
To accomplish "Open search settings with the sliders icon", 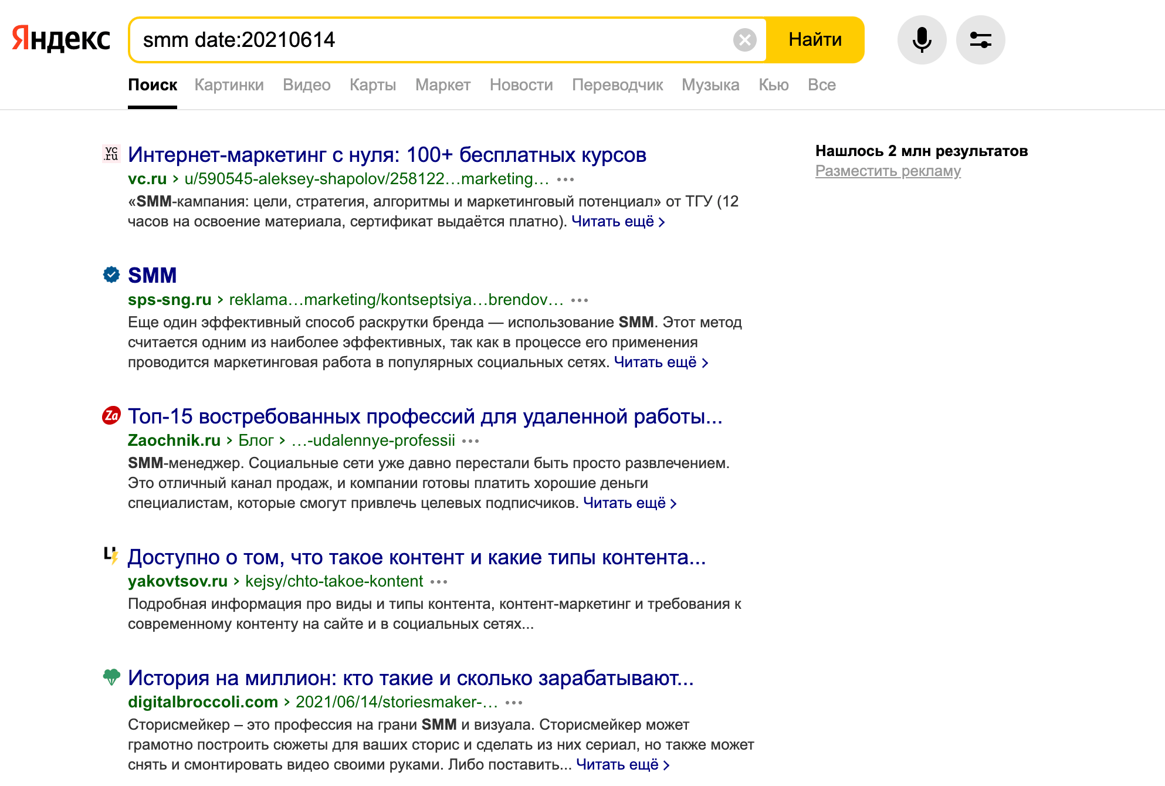I will [980, 40].
